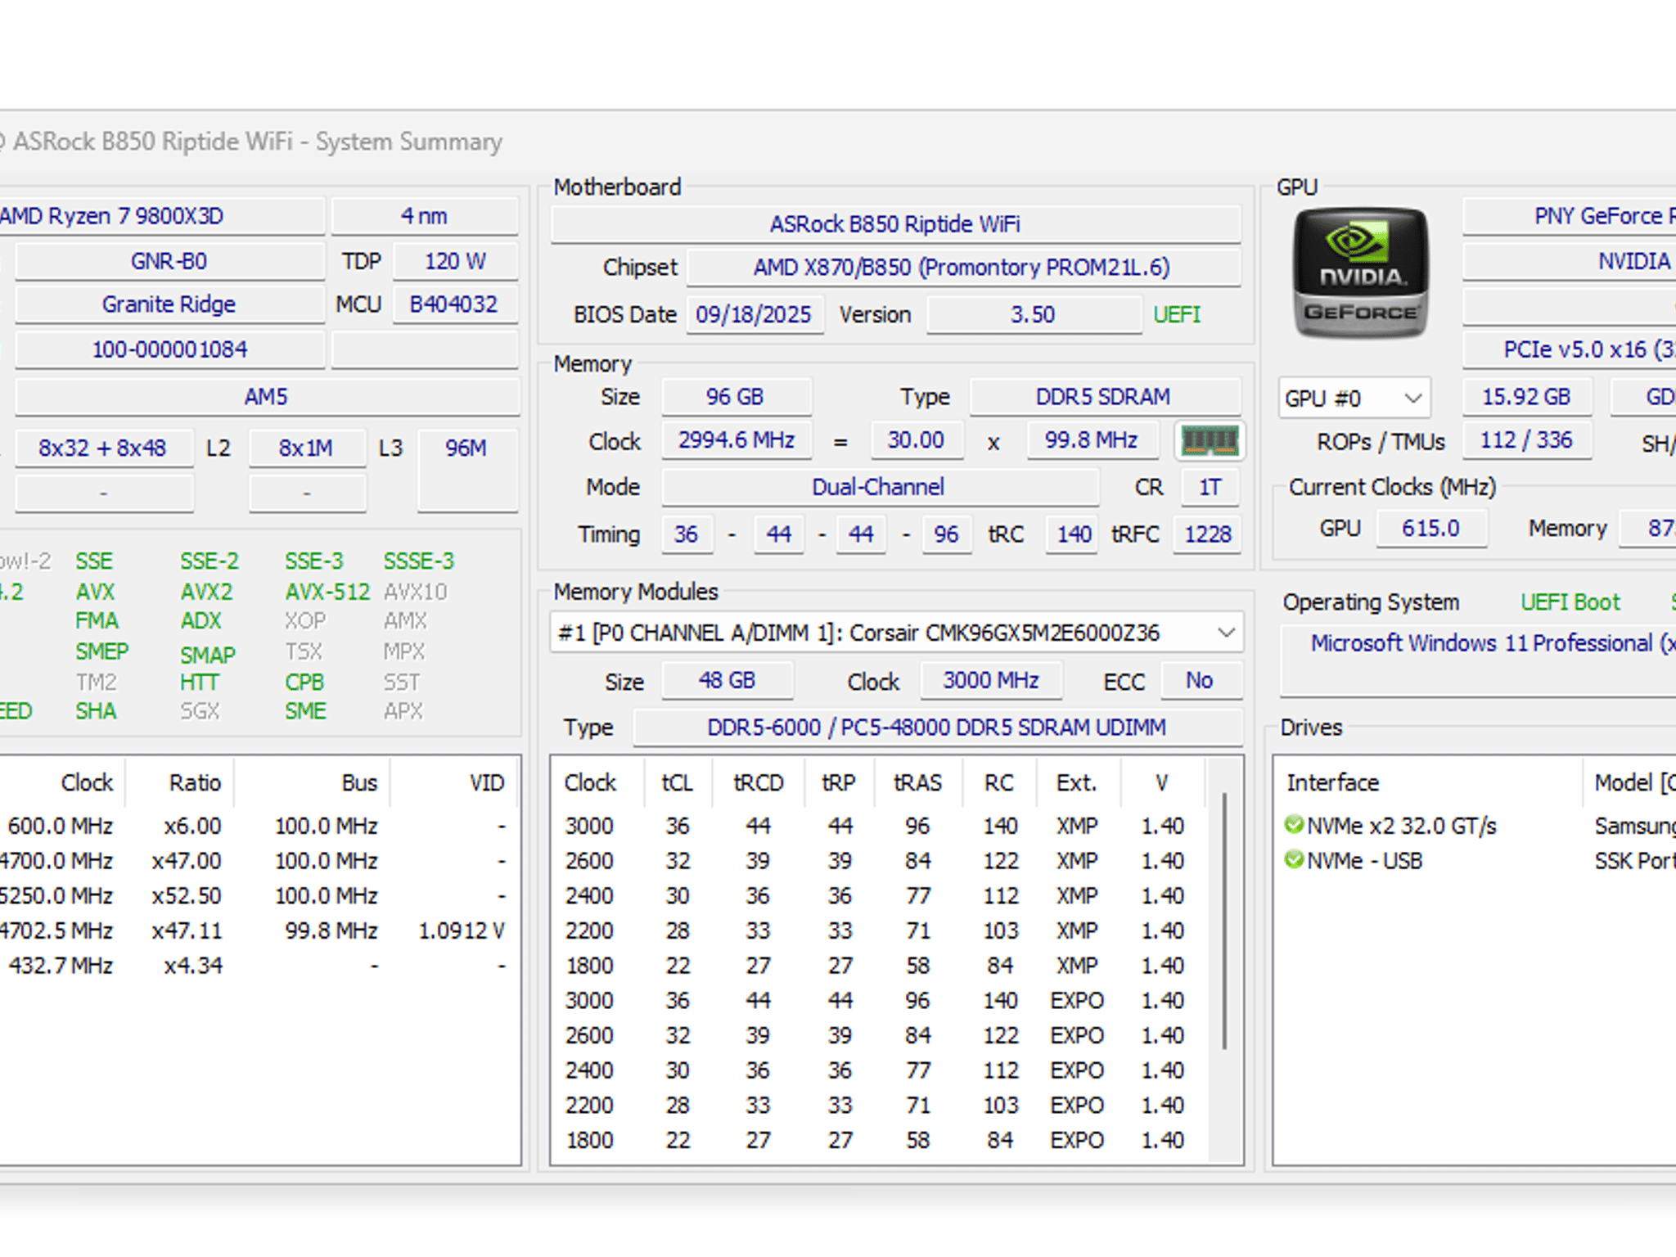Open the GPU #0 selector dropdown

click(1354, 398)
